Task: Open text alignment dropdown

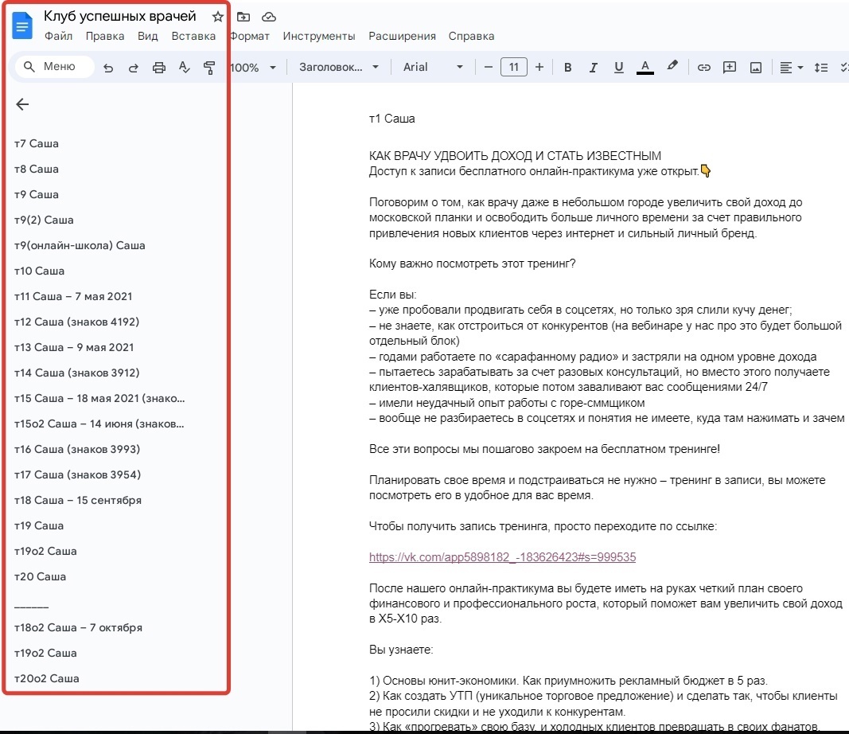Action: (791, 67)
